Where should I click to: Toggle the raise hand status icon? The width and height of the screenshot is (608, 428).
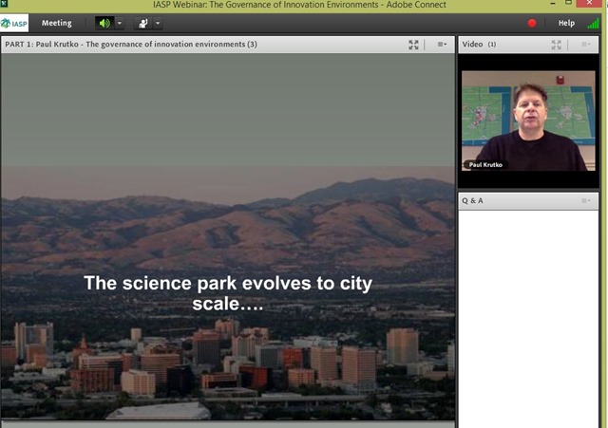143,23
